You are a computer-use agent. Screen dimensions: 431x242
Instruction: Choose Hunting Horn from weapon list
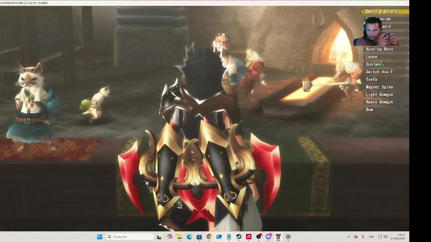tap(387, 49)
